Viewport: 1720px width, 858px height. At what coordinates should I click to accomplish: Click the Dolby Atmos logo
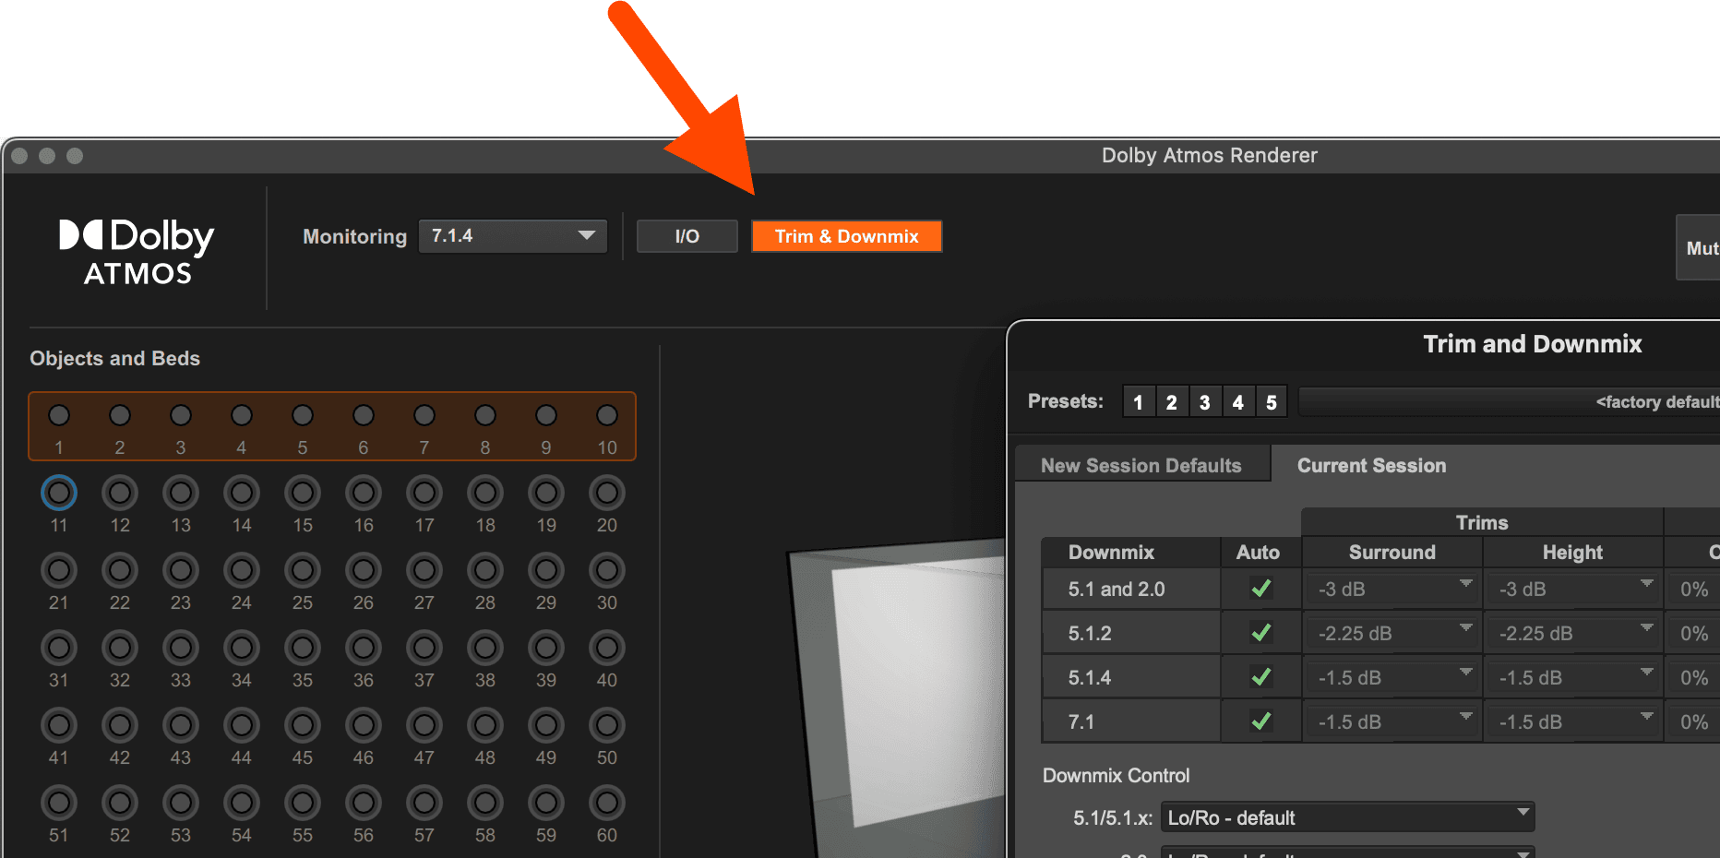tap(137, 251)
